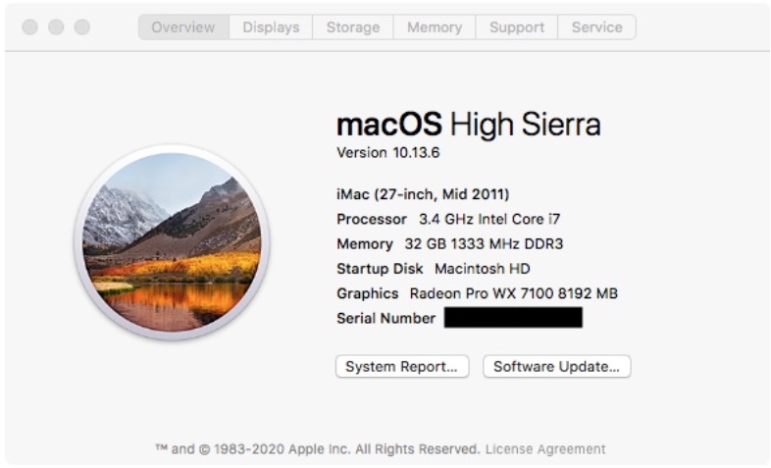Click the Software Update... button

(556, 367)
